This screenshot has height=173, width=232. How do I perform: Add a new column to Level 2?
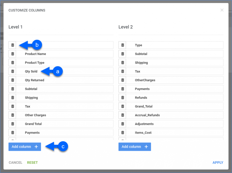pyautogui.click(x=135, y=147)
